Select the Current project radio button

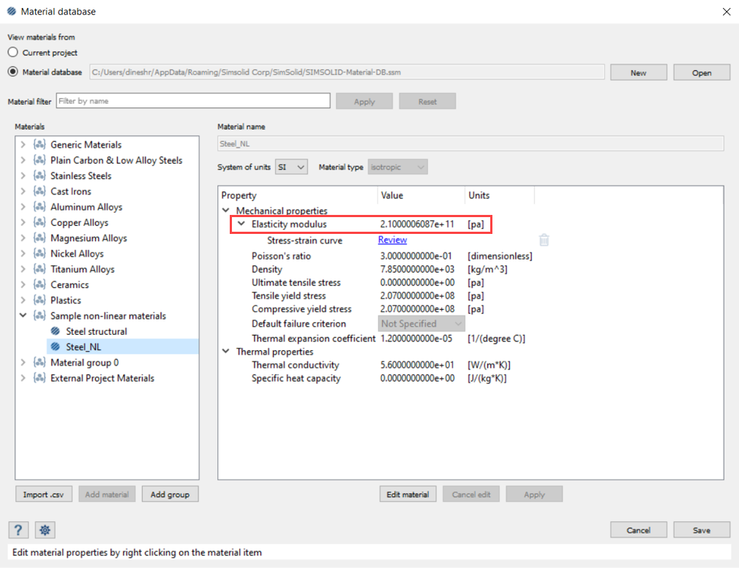(x=13, y=53)
